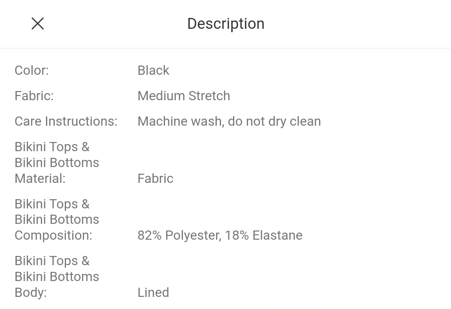Select the Bikini Tops & Bikini Bottoms Body label

[x=57, y=276]
